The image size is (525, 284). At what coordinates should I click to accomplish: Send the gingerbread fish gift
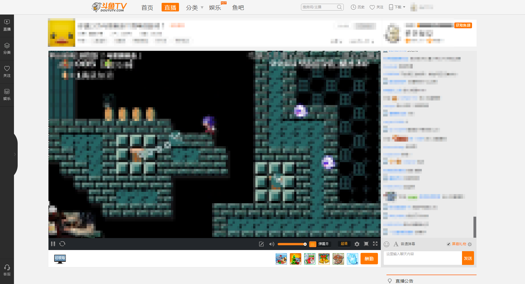(338, 259)
